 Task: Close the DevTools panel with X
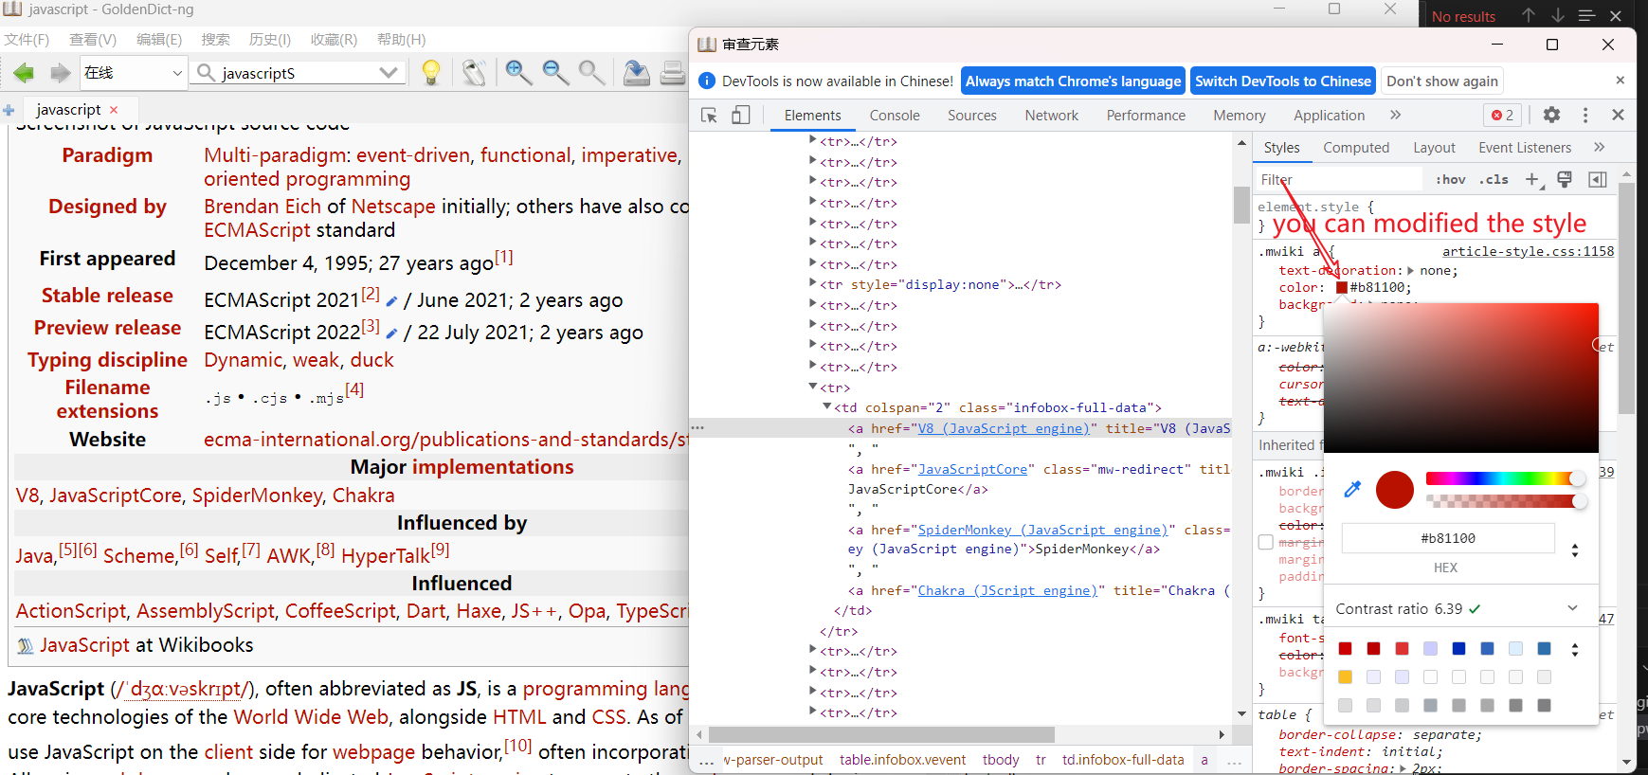[x=1618, y=115]
